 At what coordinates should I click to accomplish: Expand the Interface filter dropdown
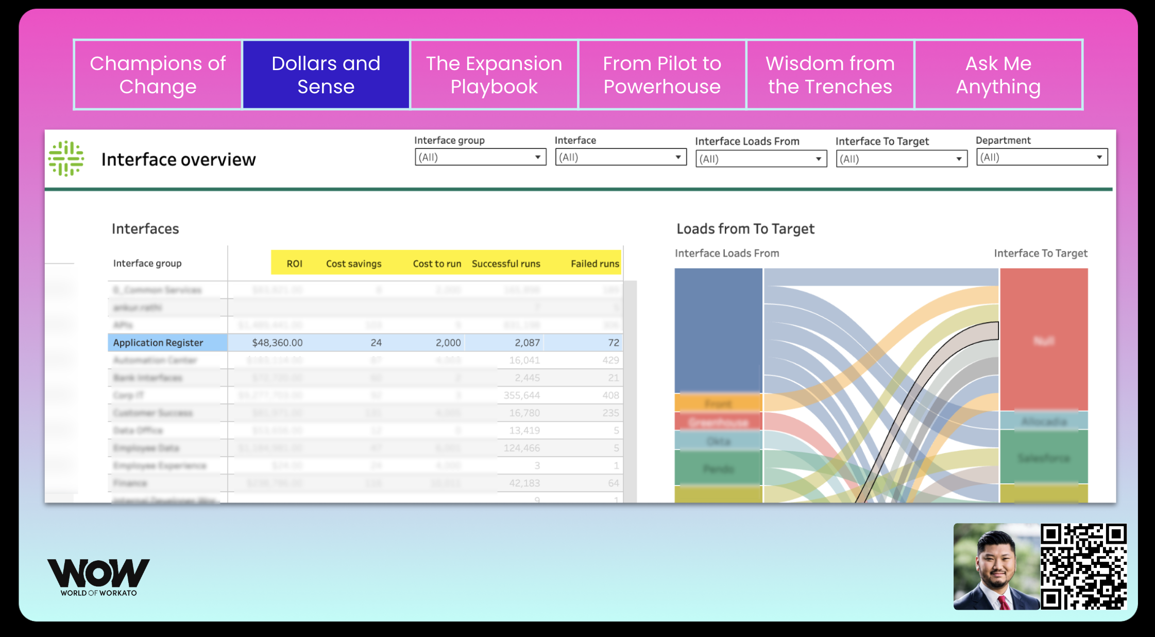[620, 157]
